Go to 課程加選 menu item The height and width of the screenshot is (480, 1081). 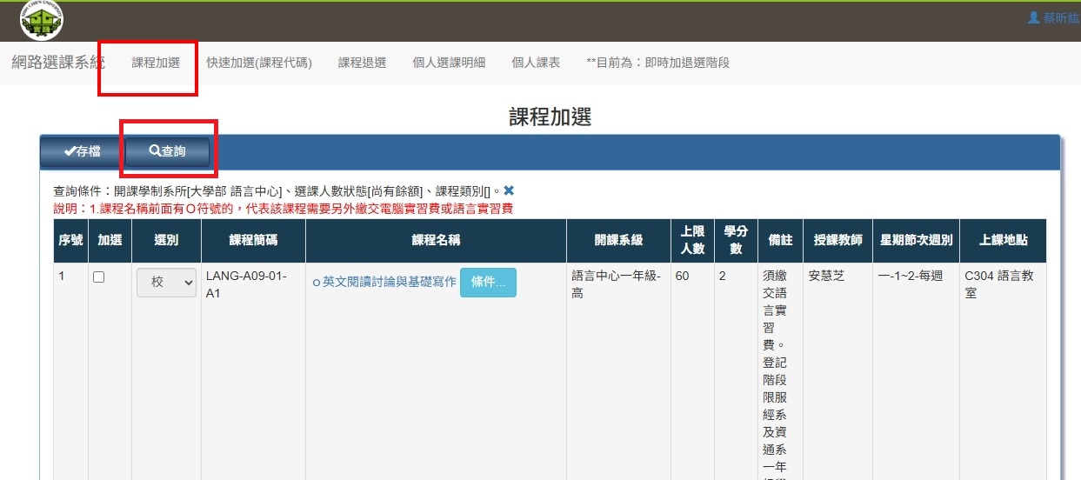156,63
